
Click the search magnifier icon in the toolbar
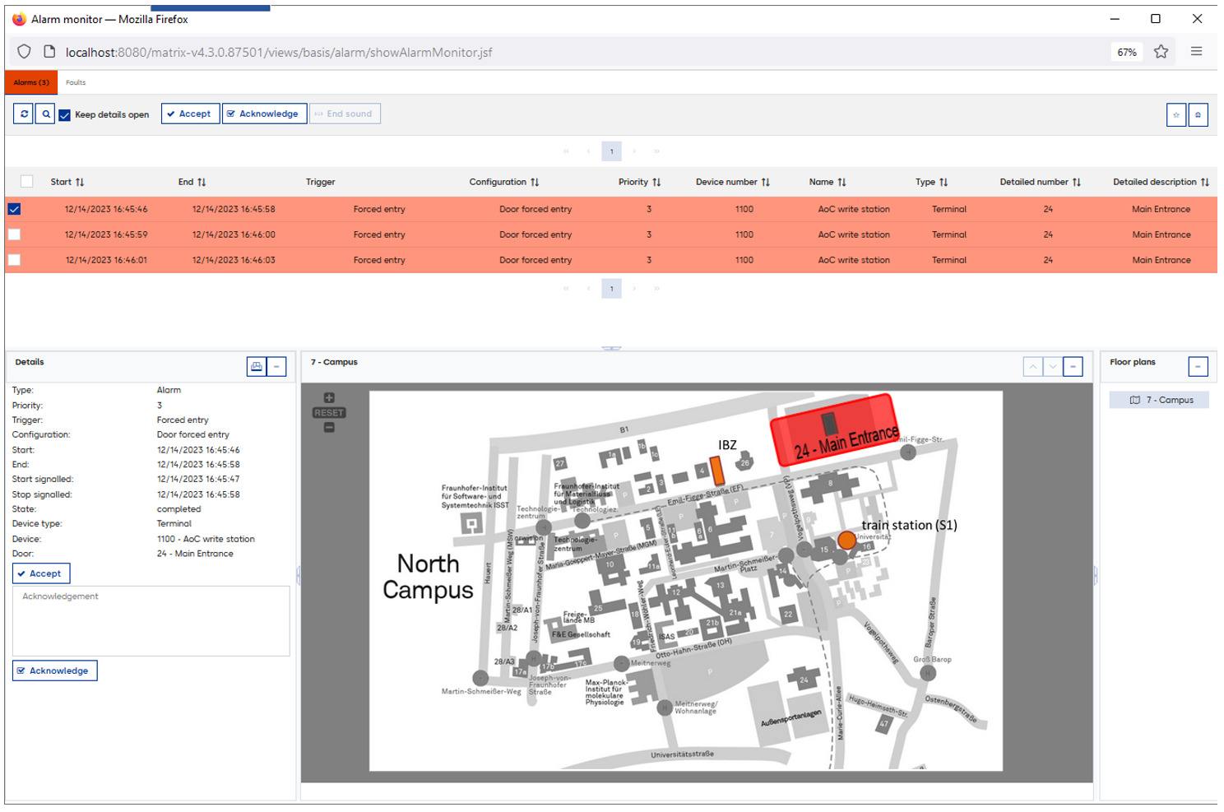pos(46,114)
